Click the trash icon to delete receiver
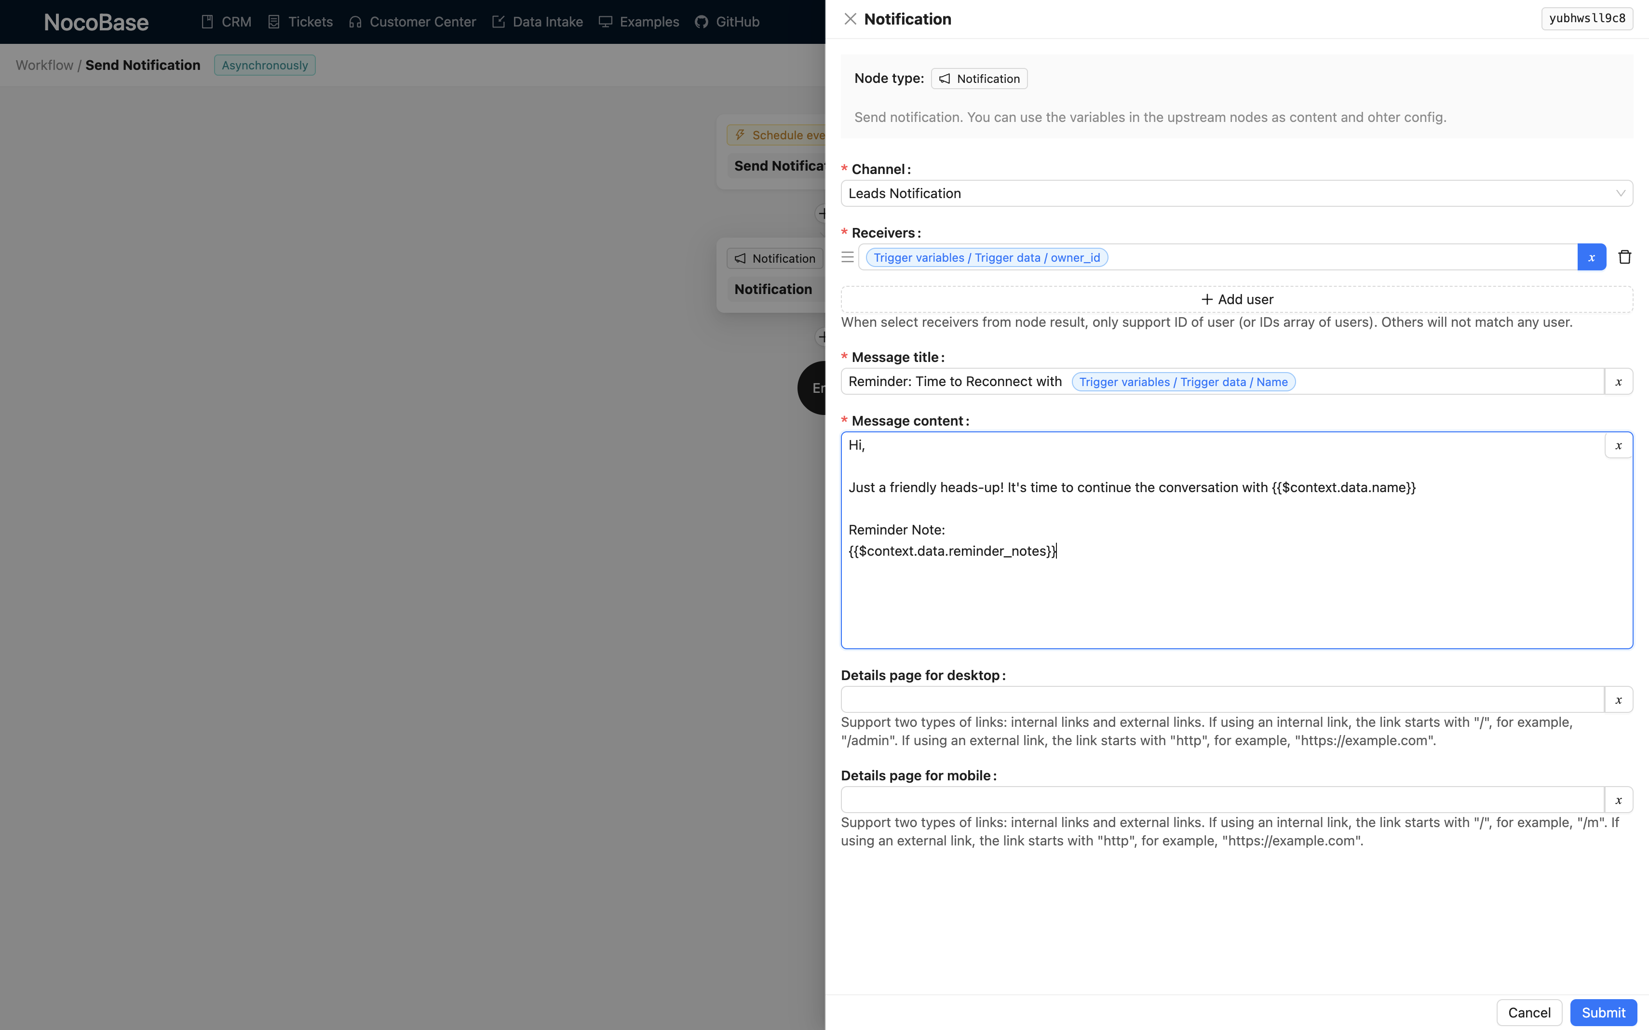The image size is (1649, 1030). (x=1624, y=257)
